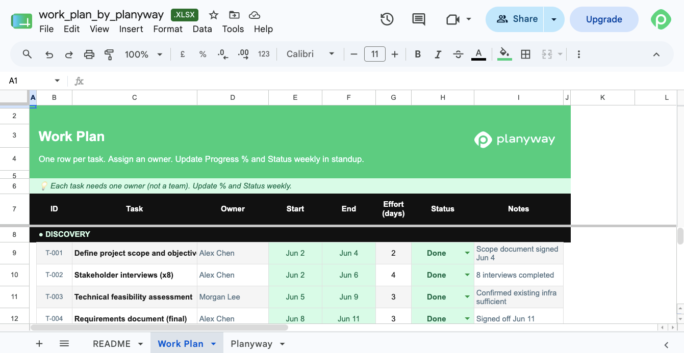This screenshot has width=684, height=353.
Task: Open the Calibri font dropdown
Action: (310, 54)
